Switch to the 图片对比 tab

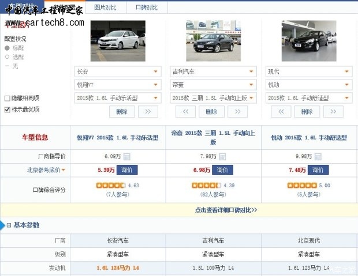[x=105, y=7]
